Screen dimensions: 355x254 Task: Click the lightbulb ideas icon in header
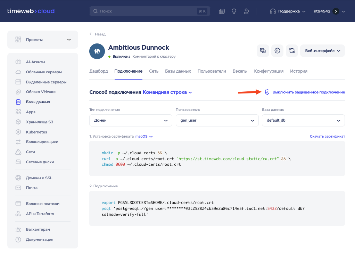[234, 11]
